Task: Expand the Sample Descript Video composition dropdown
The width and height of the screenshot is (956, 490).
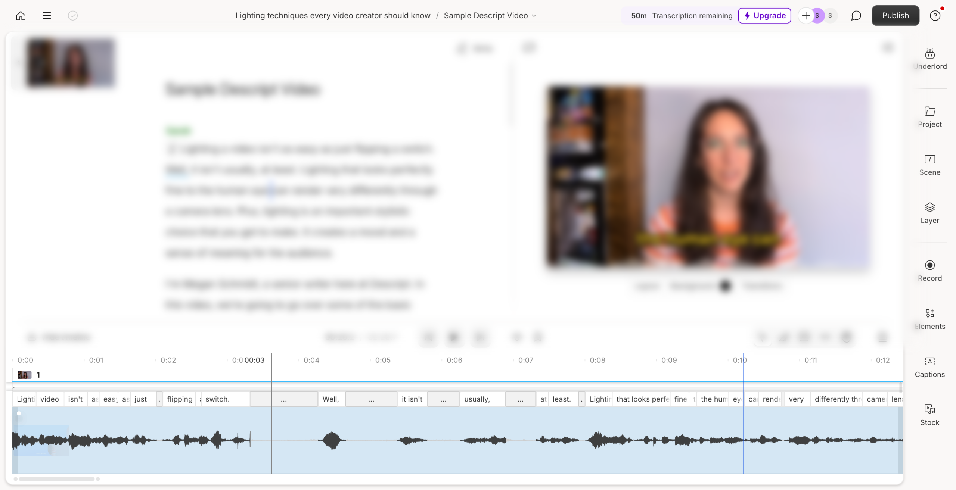Action: pos(490,16)
